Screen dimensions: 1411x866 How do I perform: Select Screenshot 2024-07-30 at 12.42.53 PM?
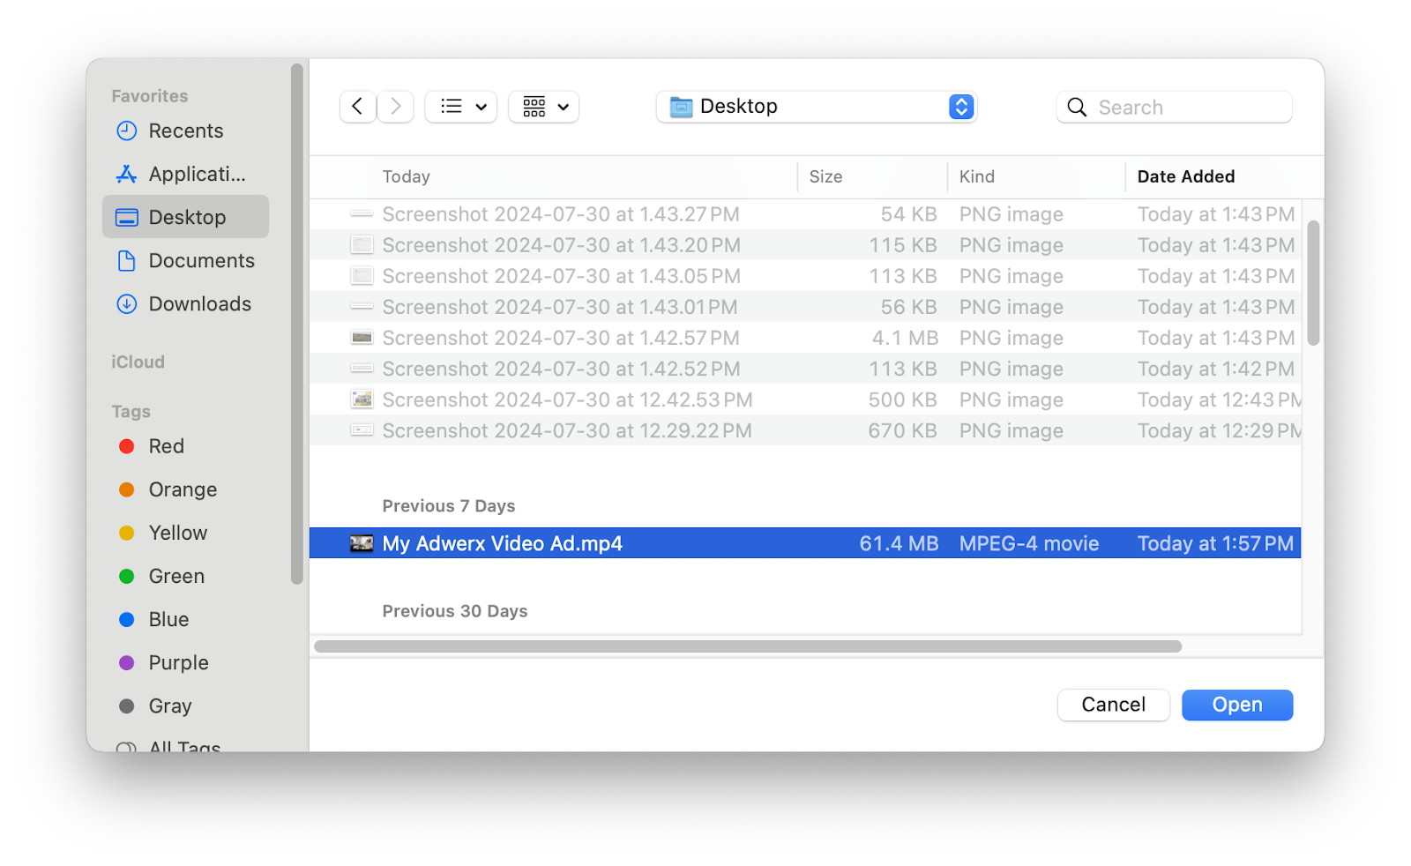click(x=805, y=399)
